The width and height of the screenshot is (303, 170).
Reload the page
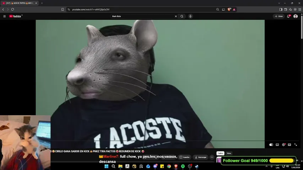[x=12, y=10]
